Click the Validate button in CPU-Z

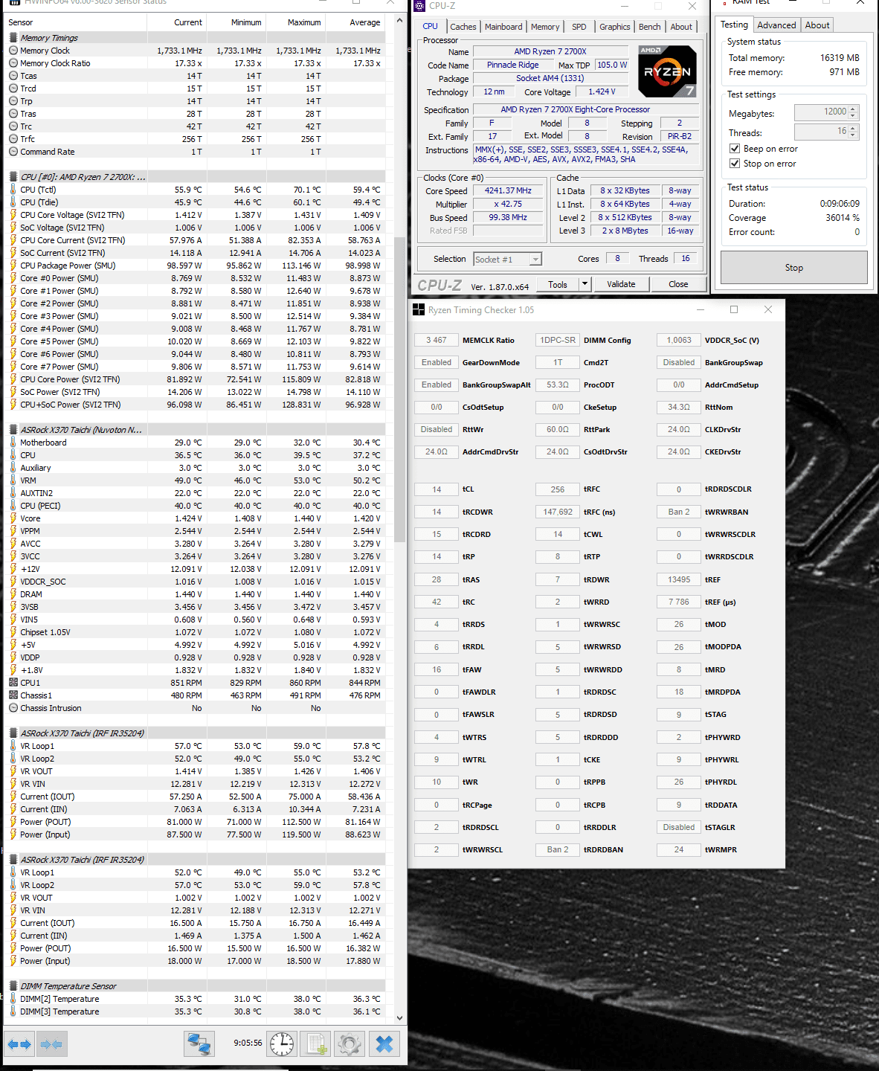click(x=621, y=284)
